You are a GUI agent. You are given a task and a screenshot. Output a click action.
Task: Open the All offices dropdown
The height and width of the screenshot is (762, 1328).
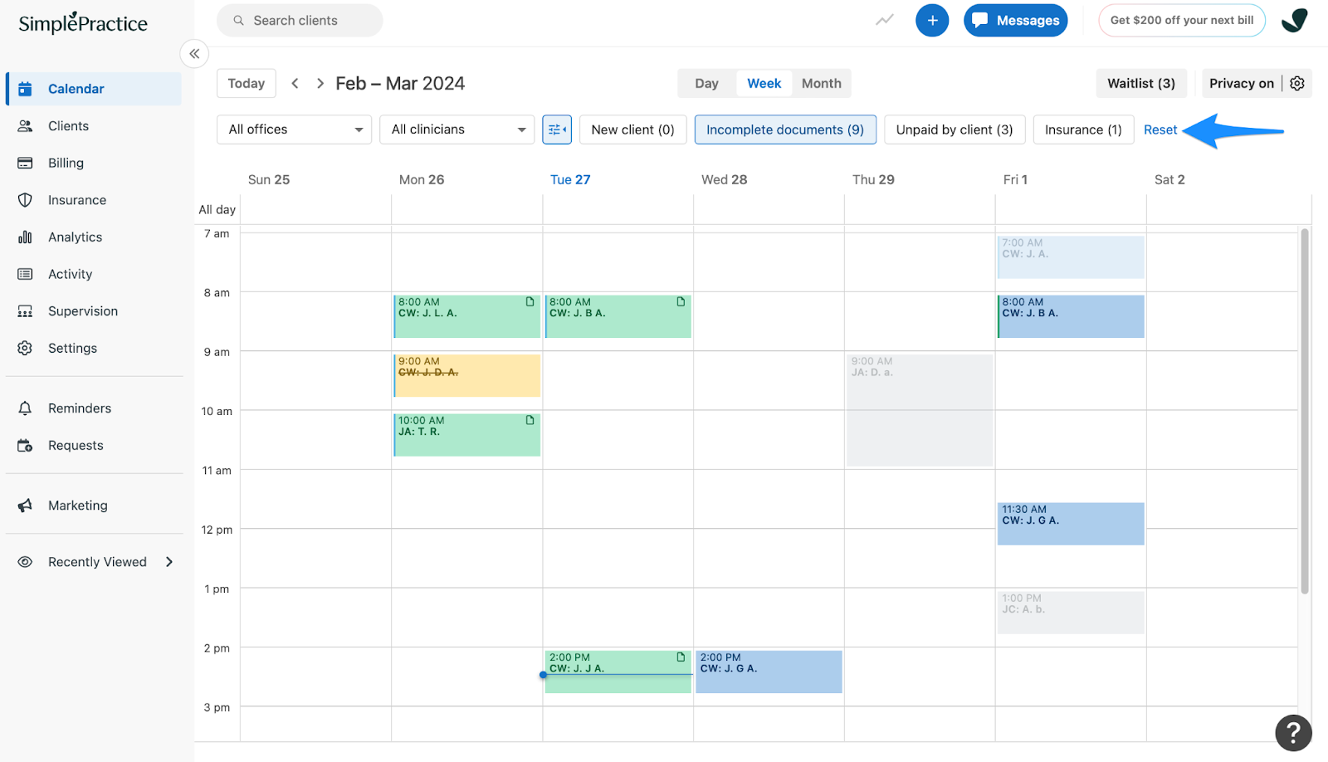293,129
